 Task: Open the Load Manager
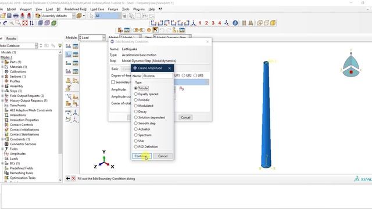76,46
